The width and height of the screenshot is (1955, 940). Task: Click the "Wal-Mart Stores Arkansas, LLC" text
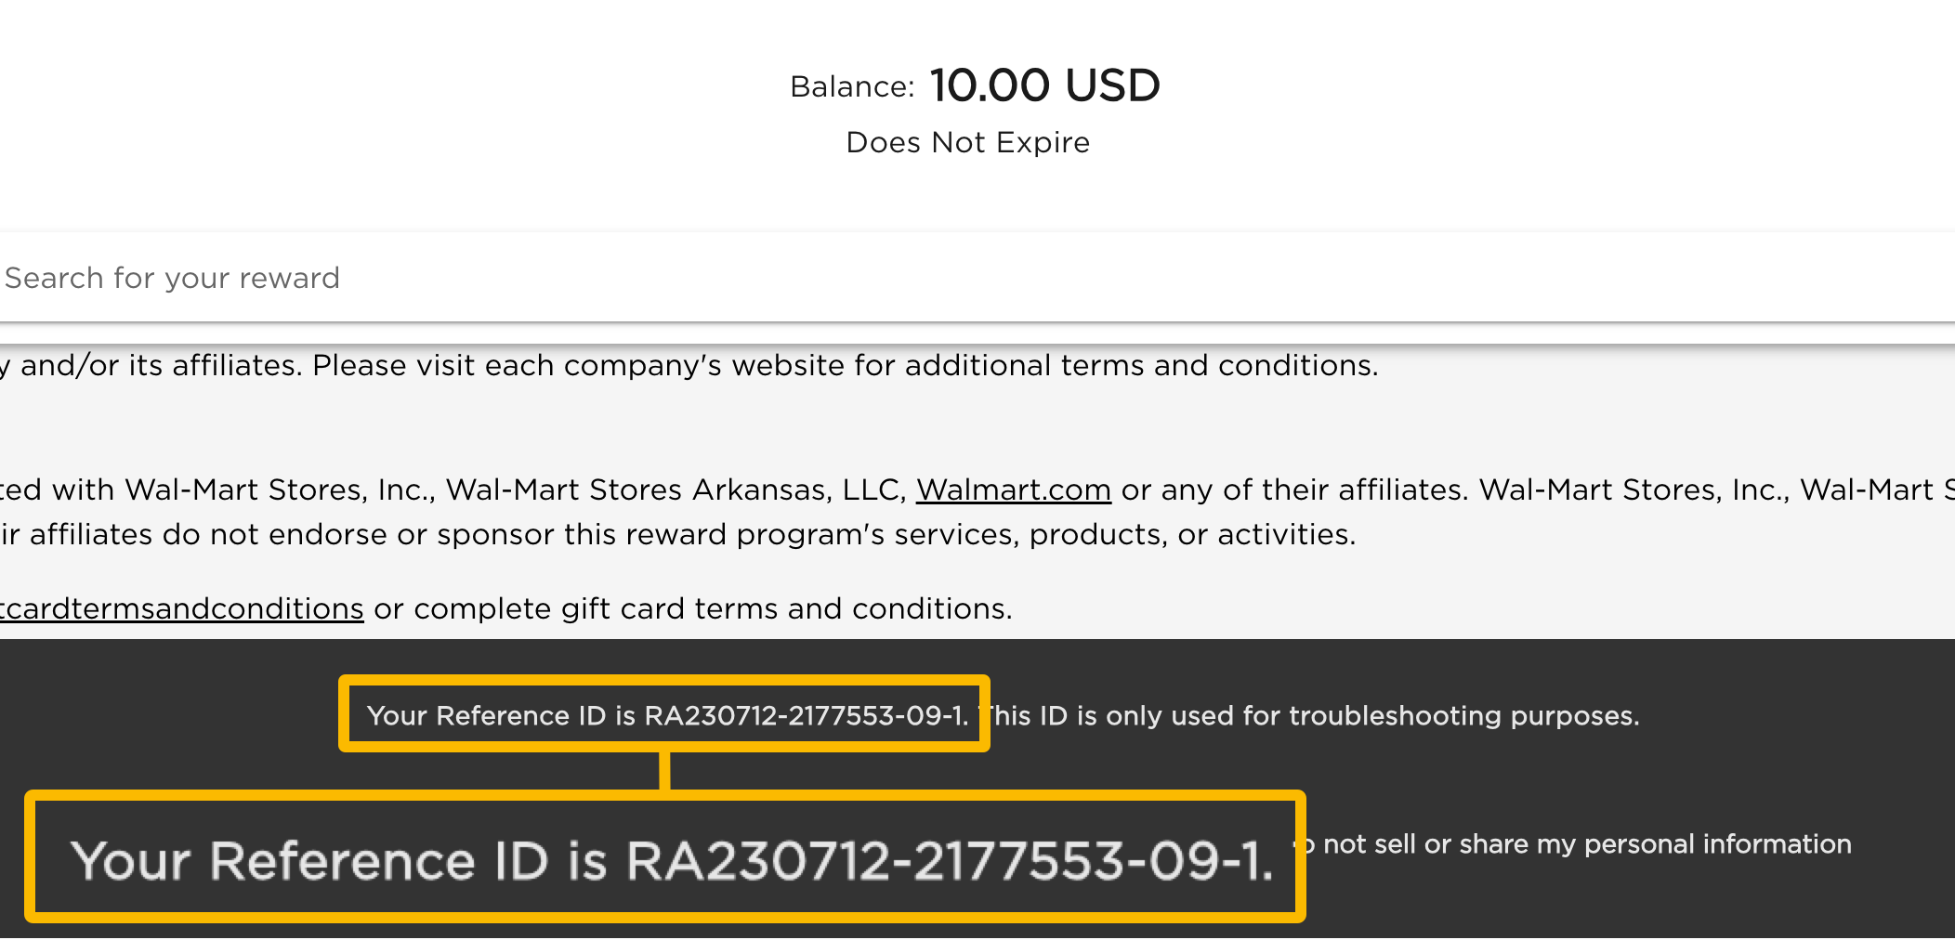tap(676, 490)
